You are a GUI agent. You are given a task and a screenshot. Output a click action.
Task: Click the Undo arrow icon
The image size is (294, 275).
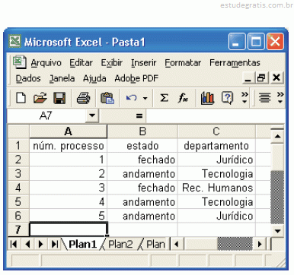click(132, 98)
